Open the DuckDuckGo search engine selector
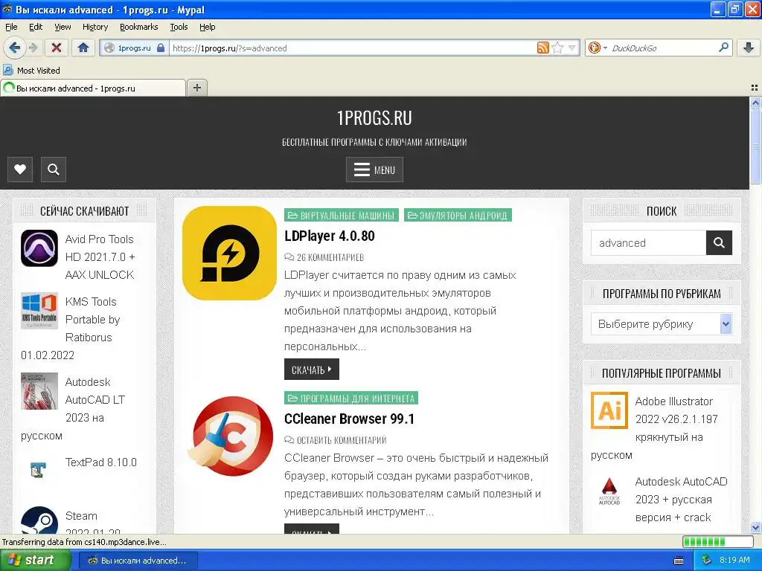The image size is (762, 571). (598, 48)
